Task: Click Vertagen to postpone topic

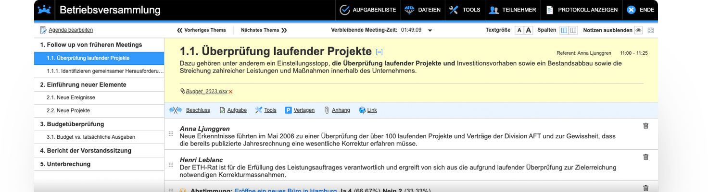Action: point(304,110)
